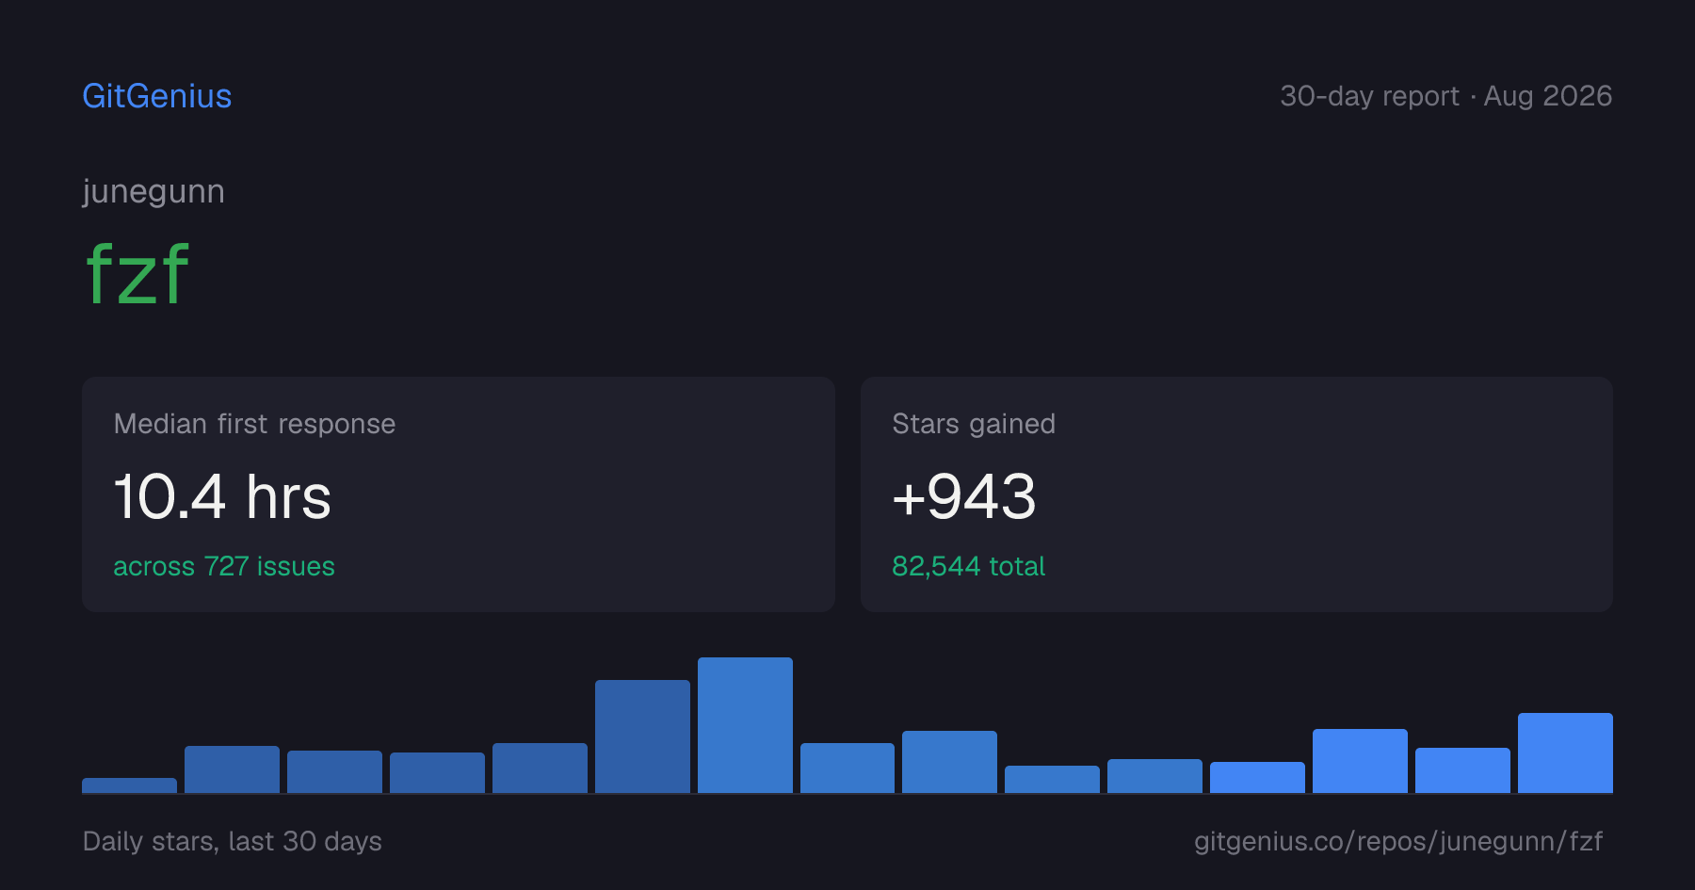Click the "Daily stars, last 30 days" caption

pos(233,841)
